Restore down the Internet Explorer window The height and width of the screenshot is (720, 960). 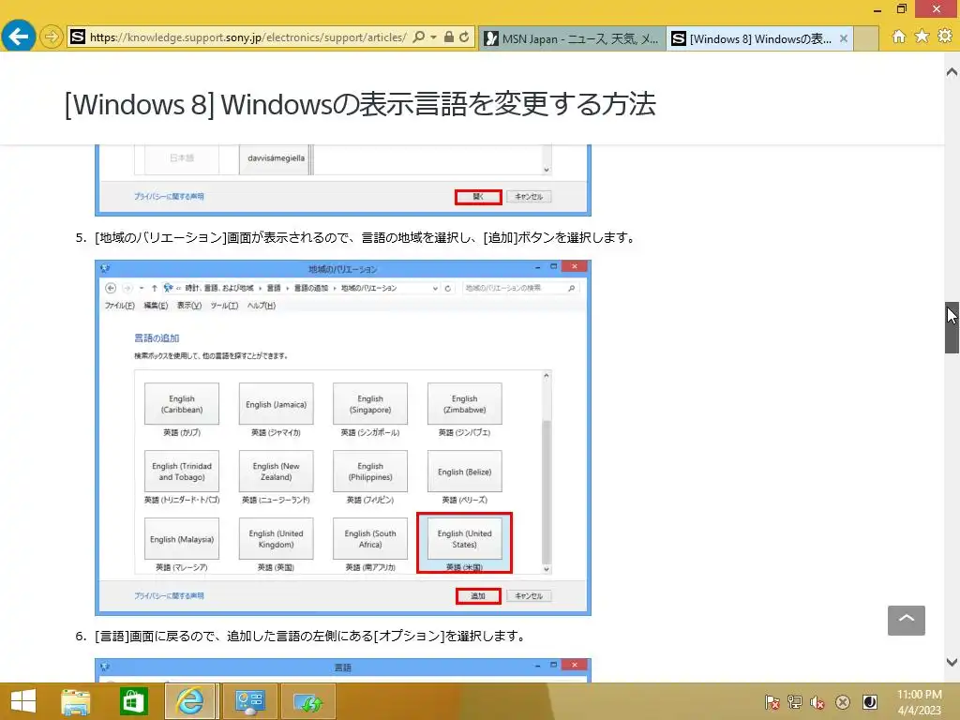(902, 9)
